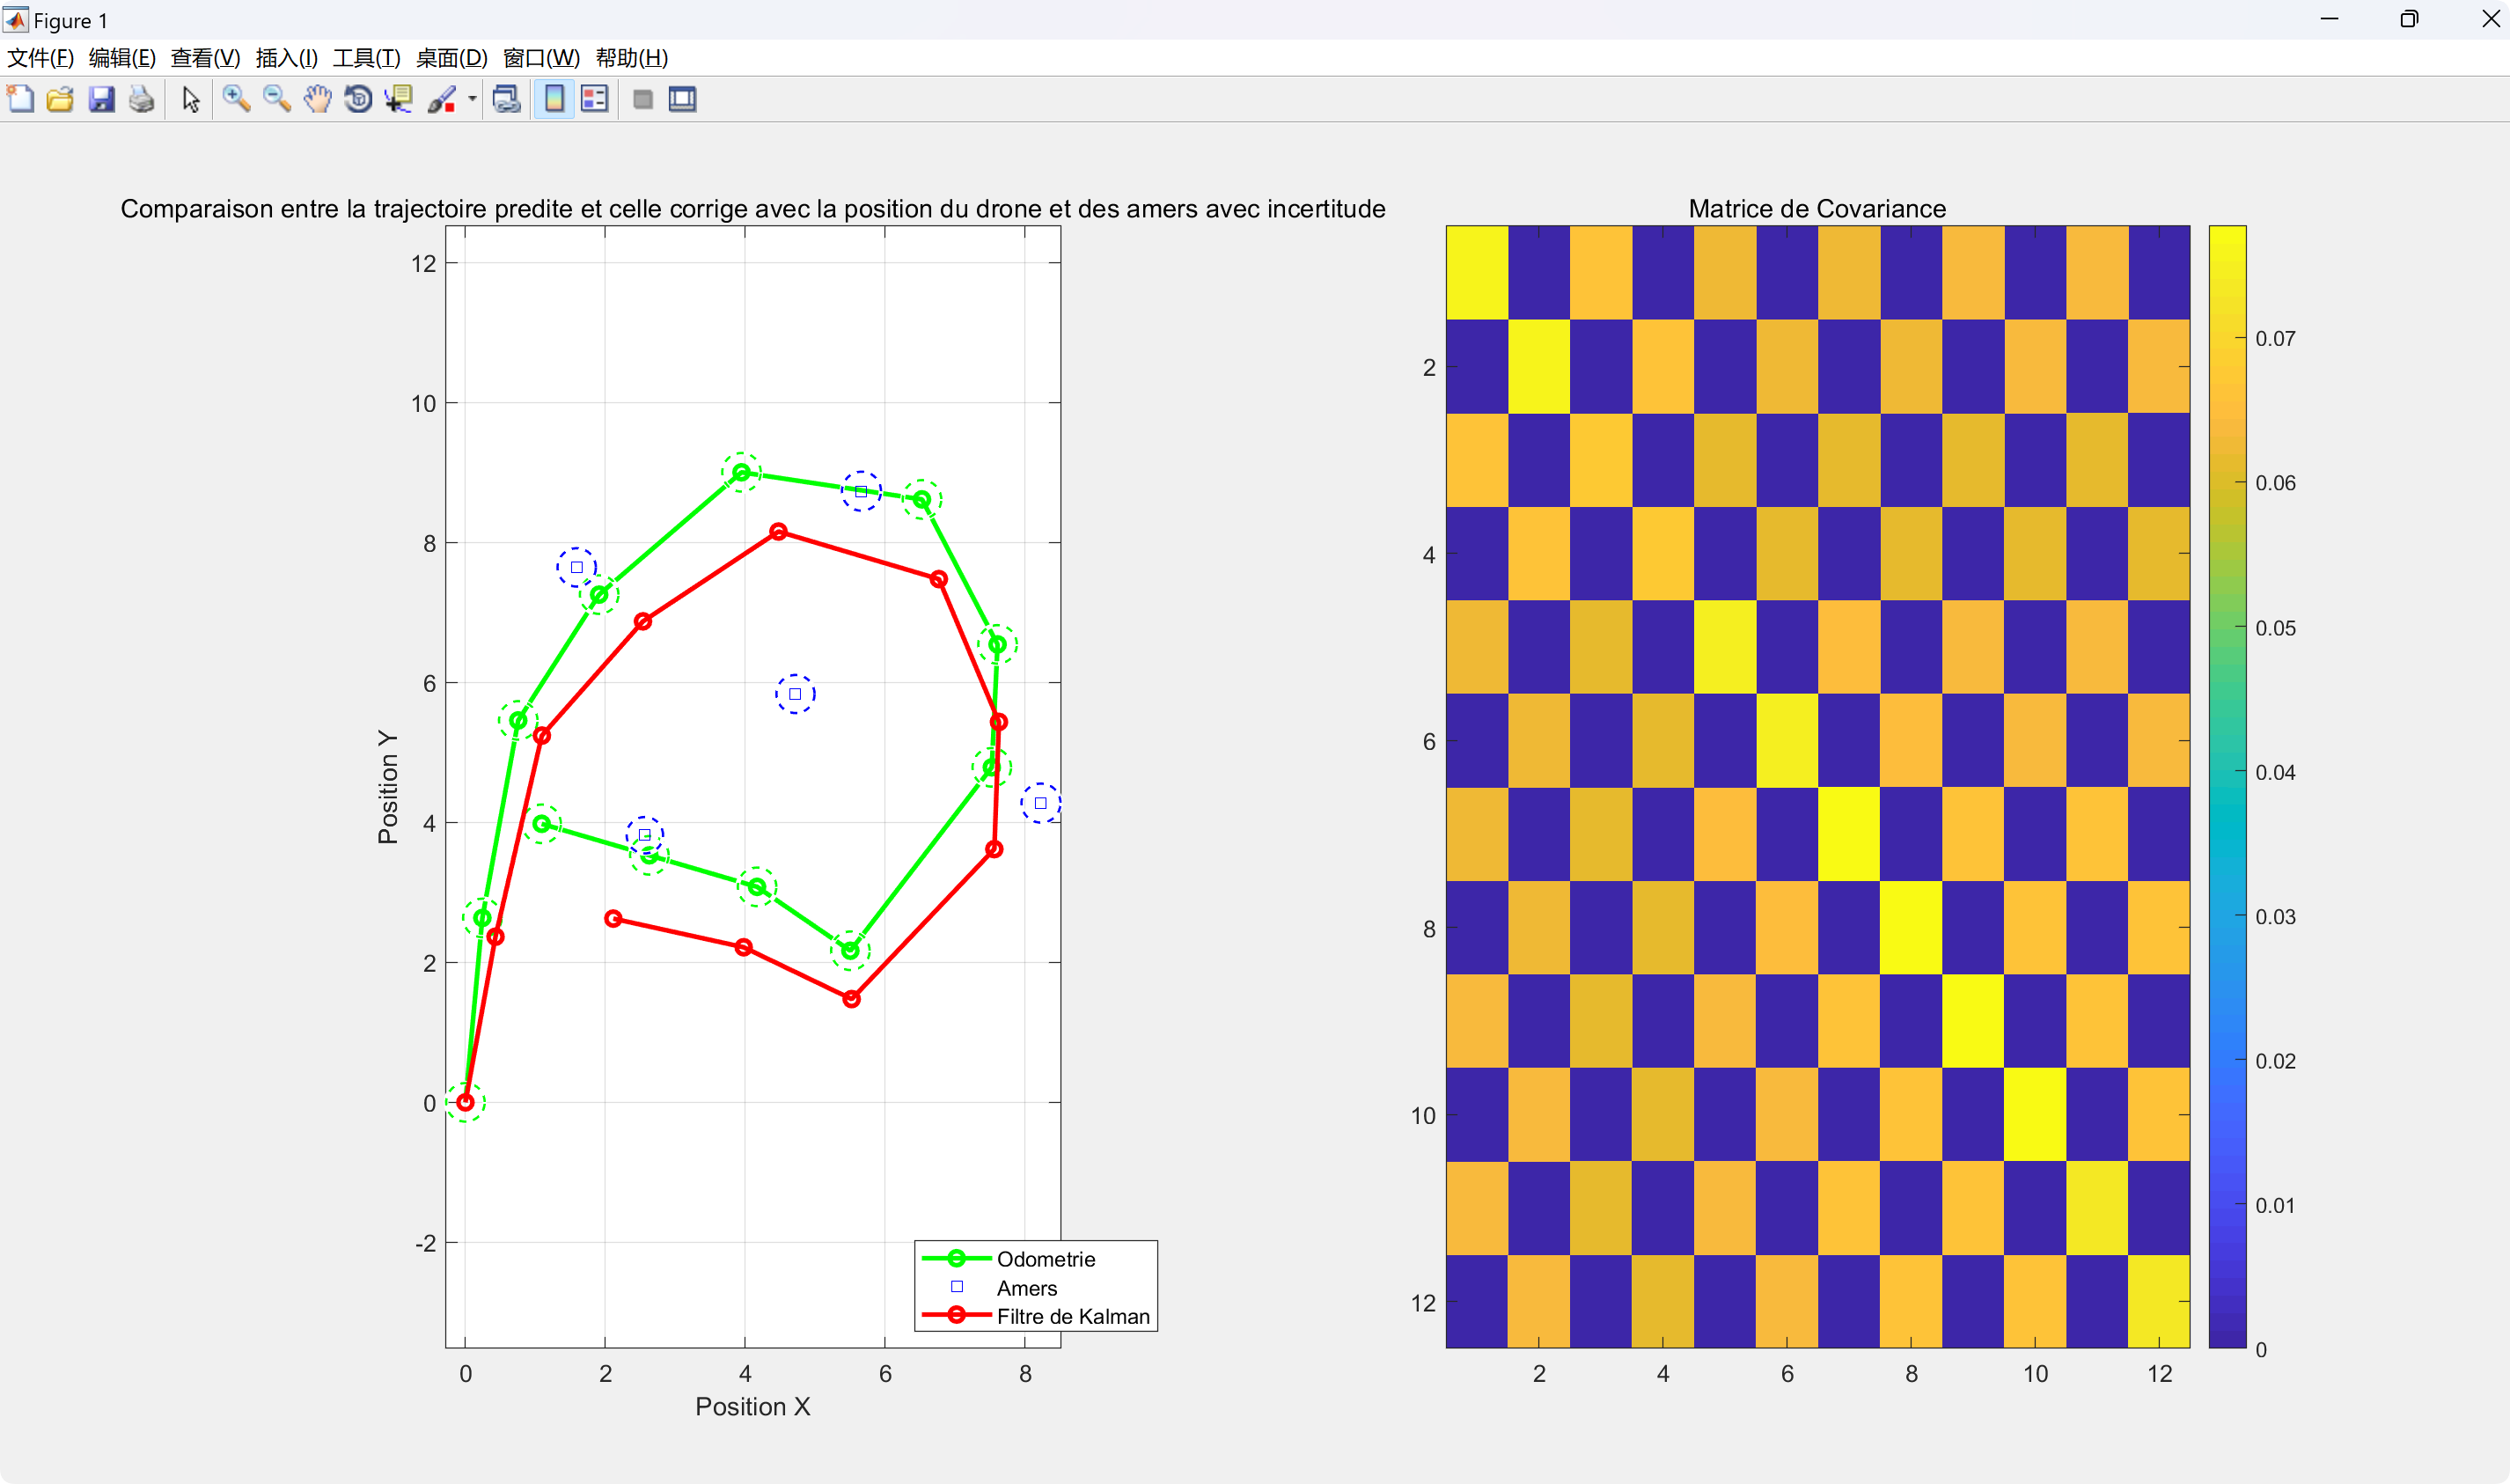This screenshot has height=1484, width=2510.
Task: Select the Zoom In magnifier tool
Action: point(236,99)
